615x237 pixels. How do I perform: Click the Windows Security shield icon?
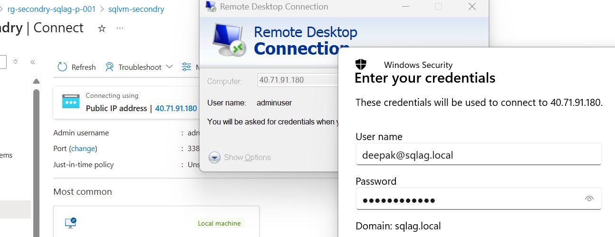click(x=361, y=65)
